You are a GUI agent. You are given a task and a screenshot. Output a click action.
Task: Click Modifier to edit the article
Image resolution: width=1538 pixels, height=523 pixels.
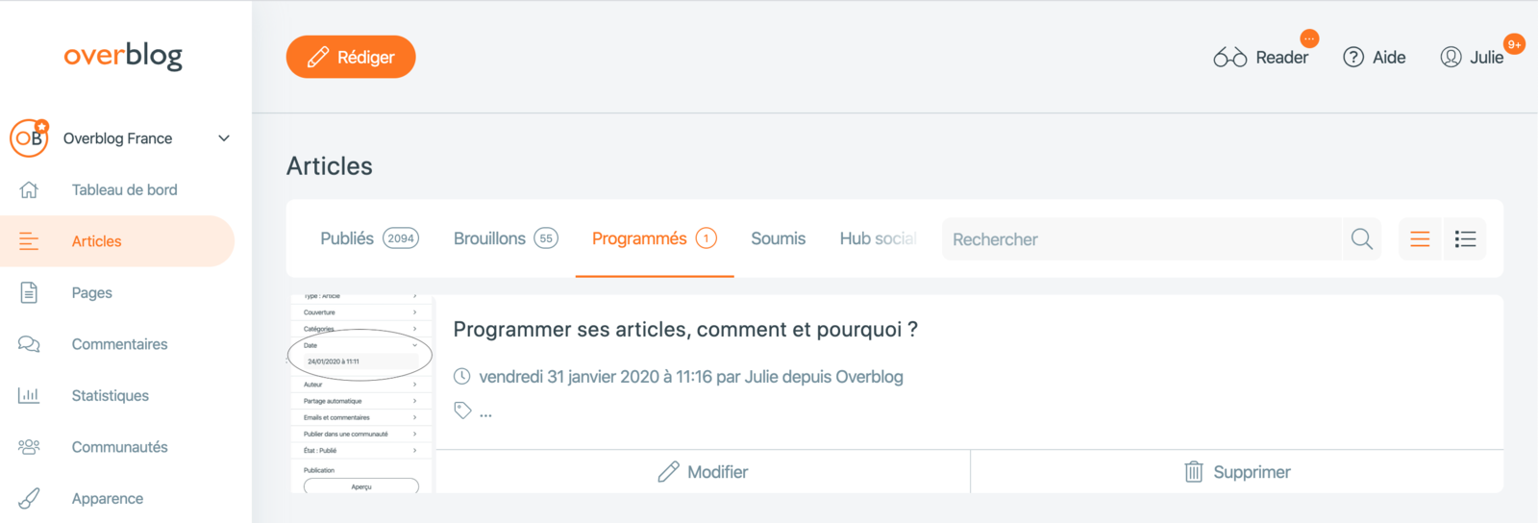(703, 472)
